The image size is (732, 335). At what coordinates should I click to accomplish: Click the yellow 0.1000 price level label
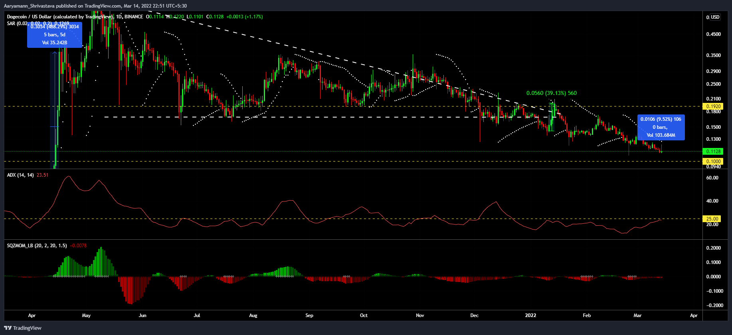pyautogui.click(x=713, y=162)
